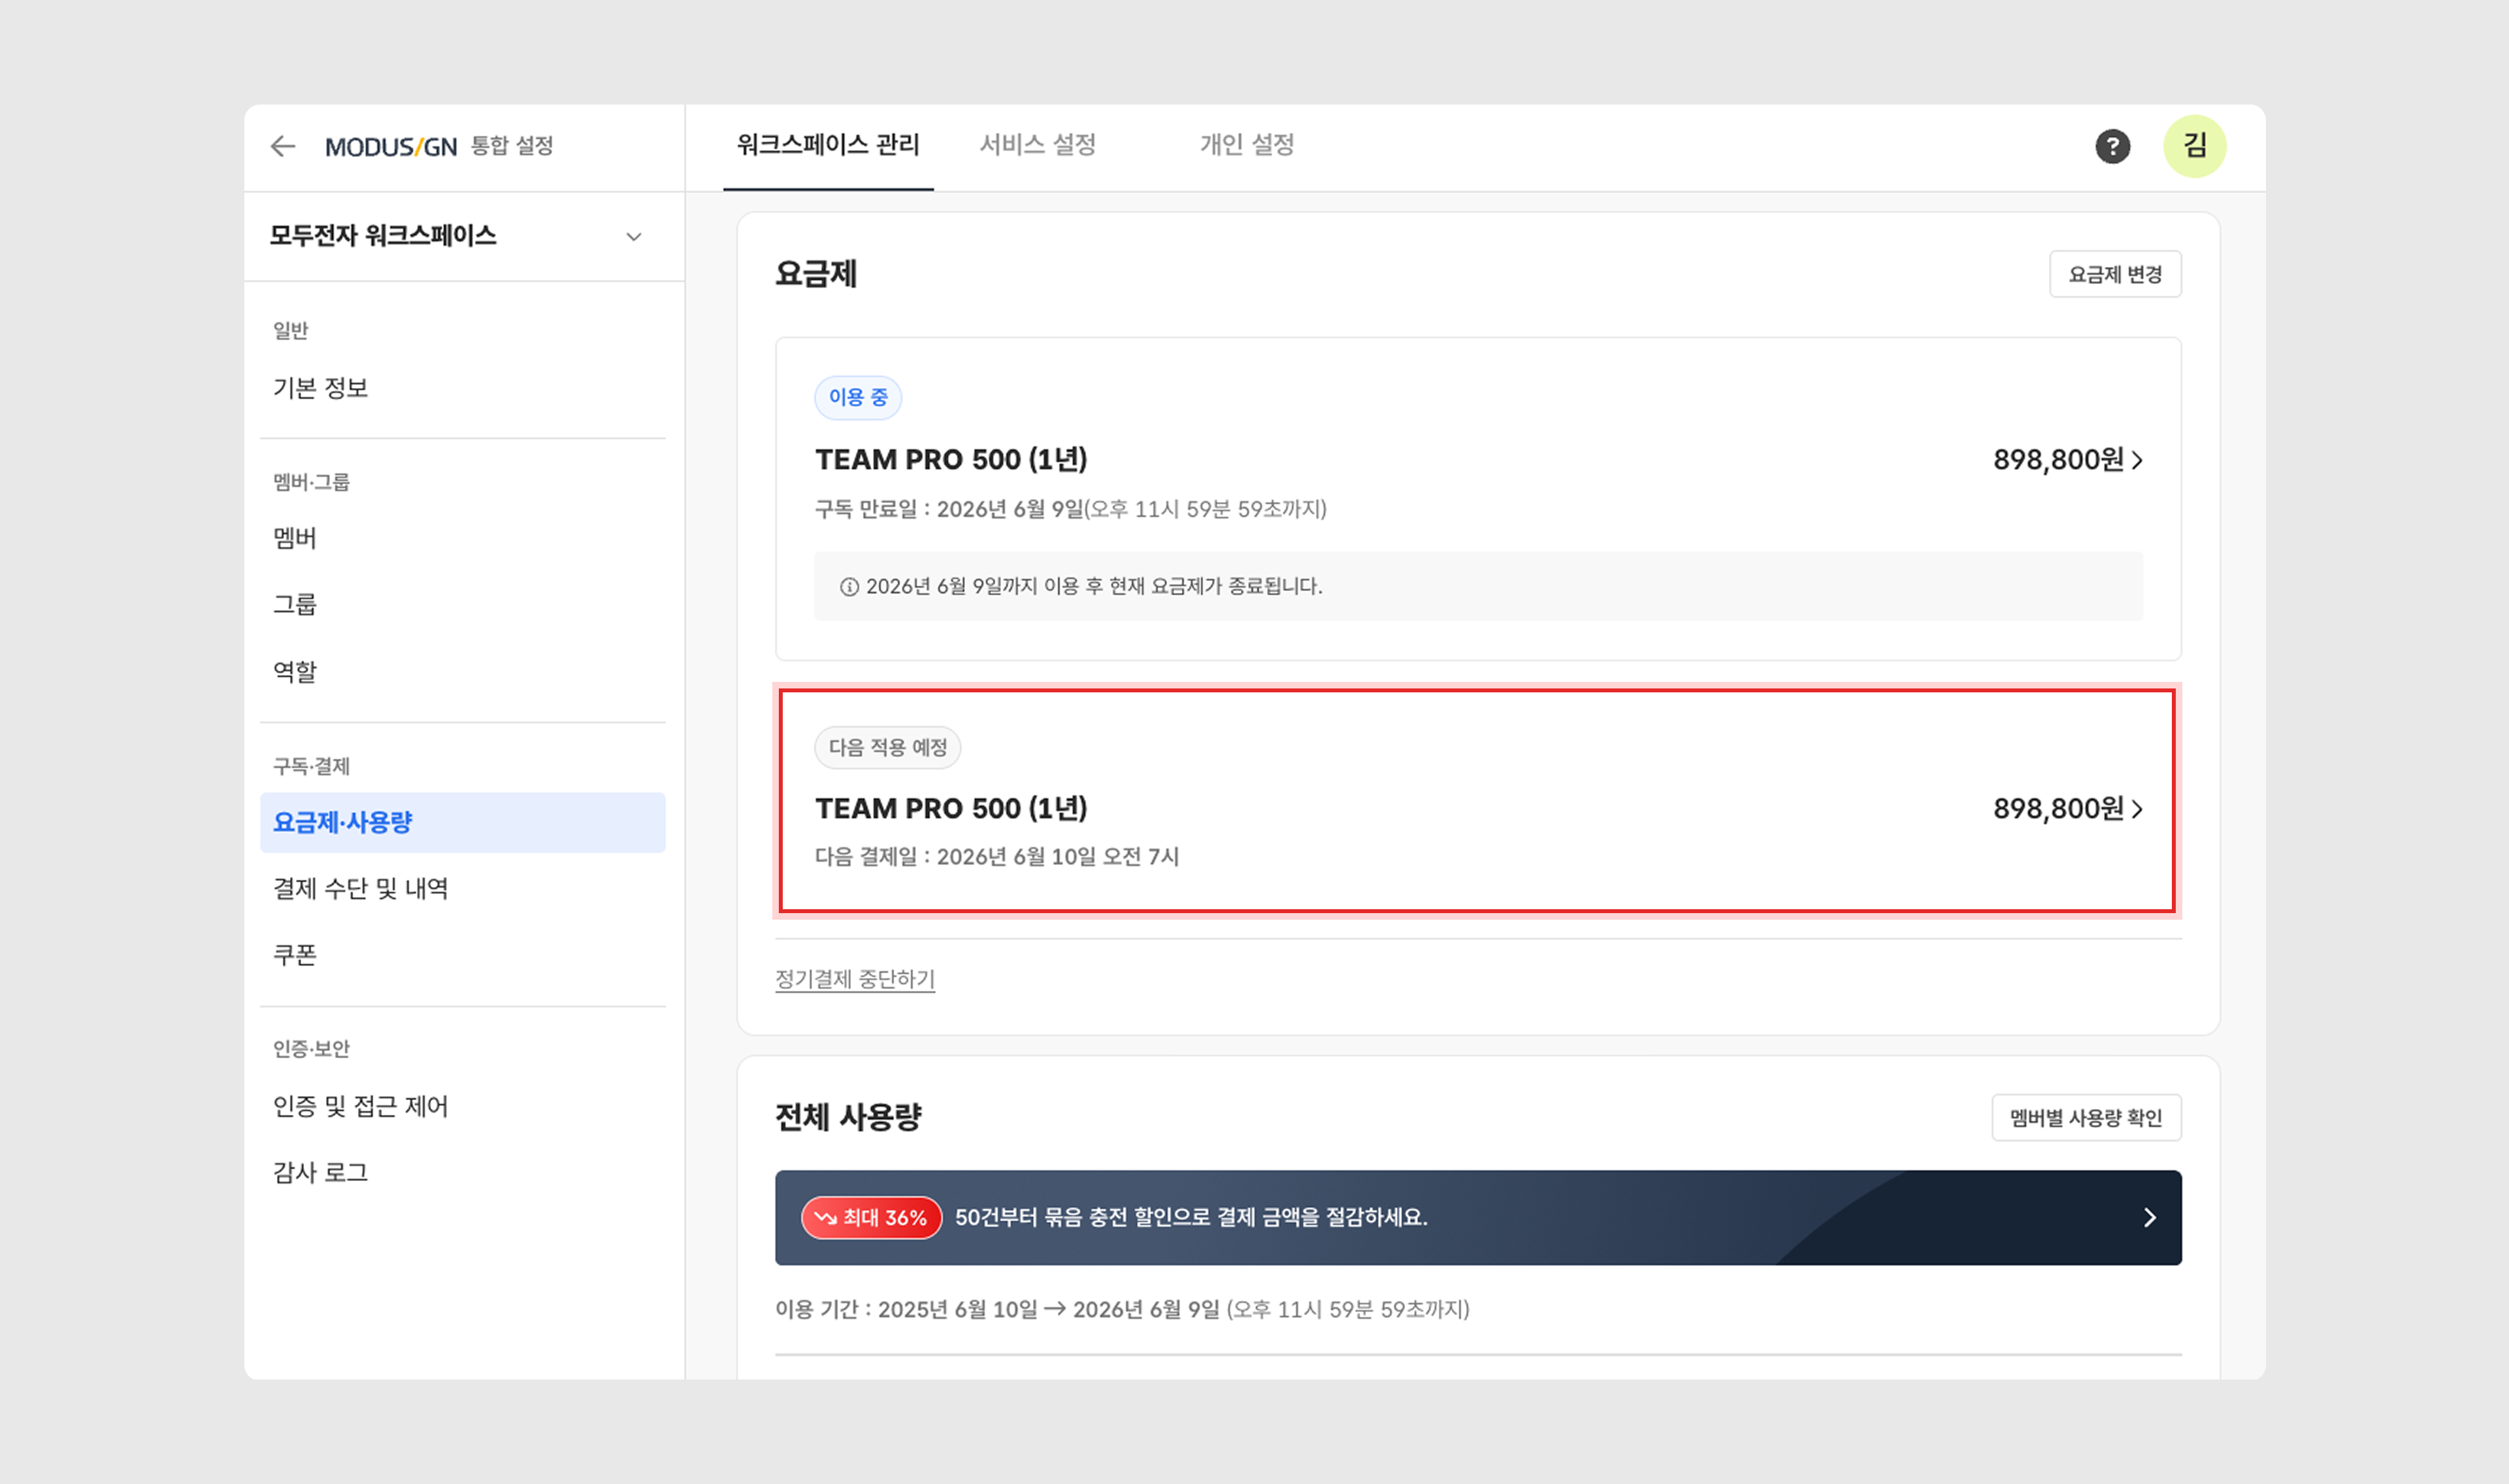Click the MODUS/GN logo
Image resolution: width=2509 pixels, height=1484 pixels.
click(x=391, y=147)
